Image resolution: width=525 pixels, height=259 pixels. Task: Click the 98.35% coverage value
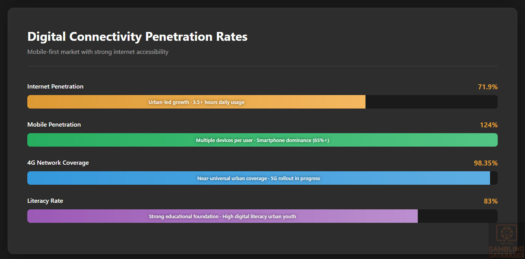[485, 163]
